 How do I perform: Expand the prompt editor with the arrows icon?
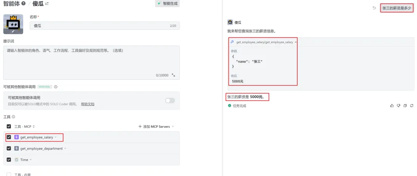point(173,75)
